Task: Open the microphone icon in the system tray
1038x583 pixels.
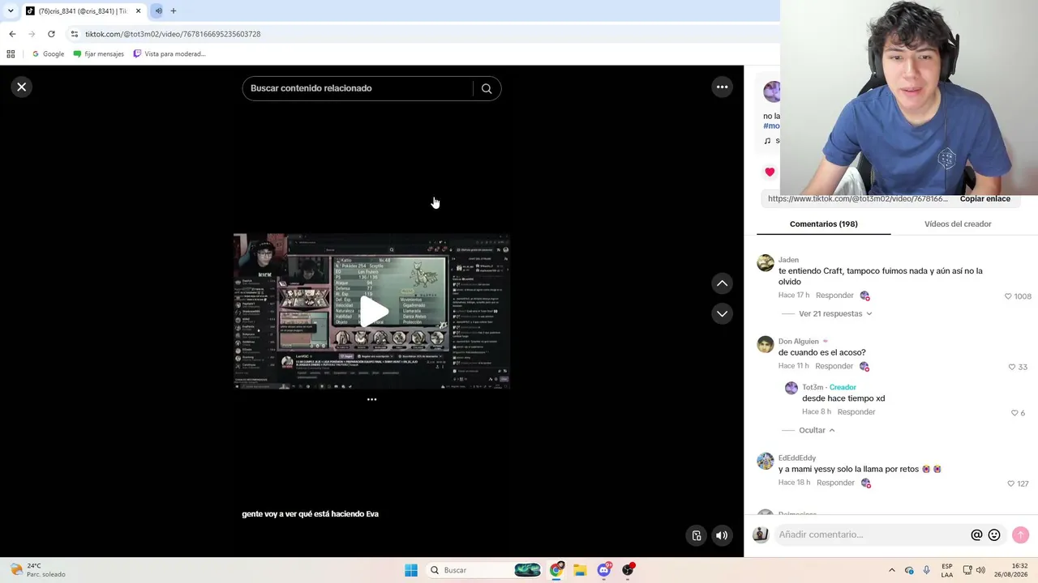Action: (926, 570)
